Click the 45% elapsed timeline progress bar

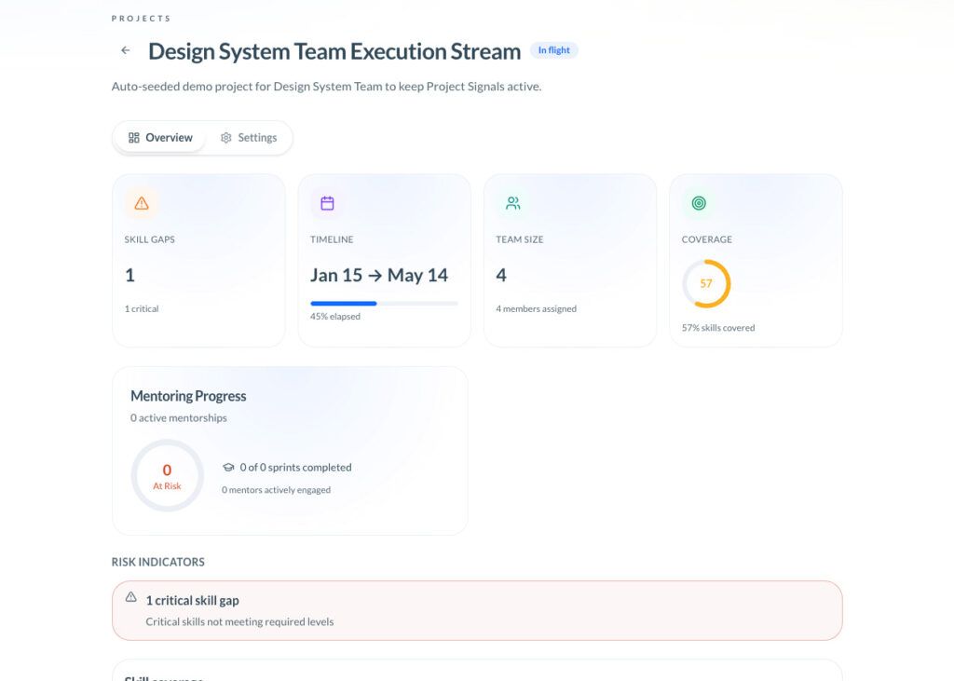[384, 303]
